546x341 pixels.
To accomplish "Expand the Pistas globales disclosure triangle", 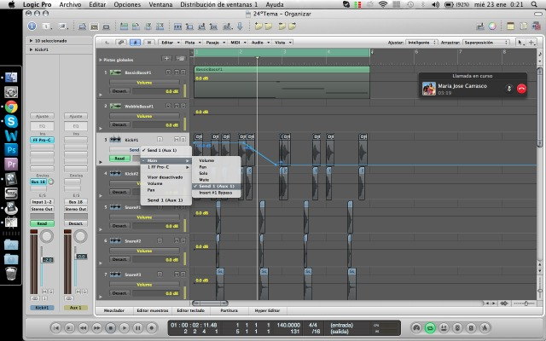I will click(100, 60).
